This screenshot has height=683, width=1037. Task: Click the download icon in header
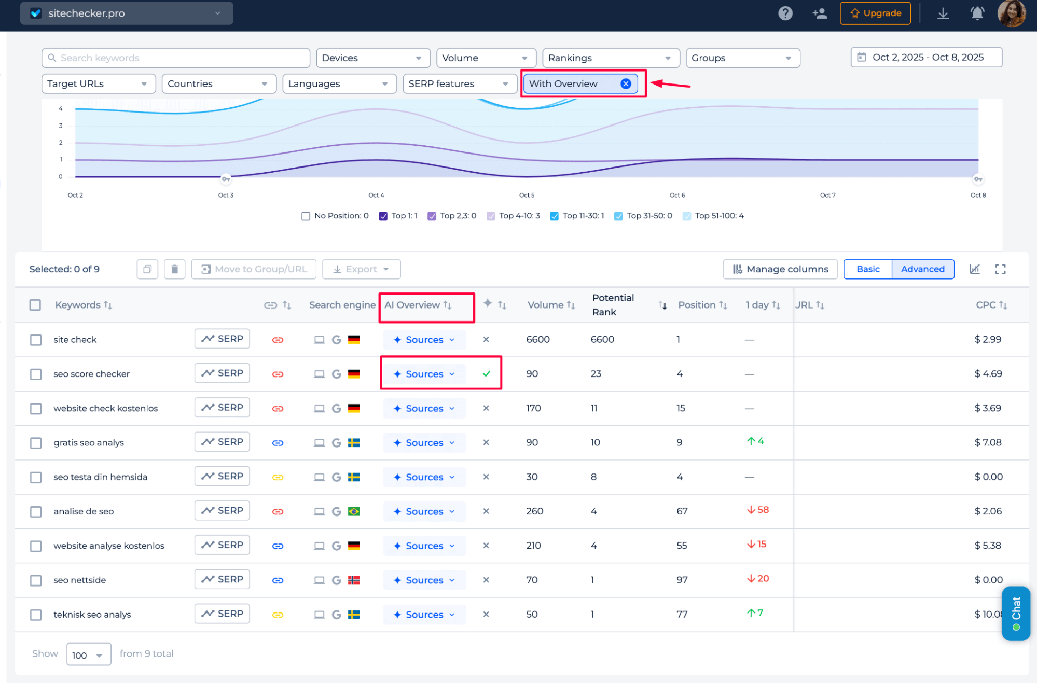tap(943, 13)
